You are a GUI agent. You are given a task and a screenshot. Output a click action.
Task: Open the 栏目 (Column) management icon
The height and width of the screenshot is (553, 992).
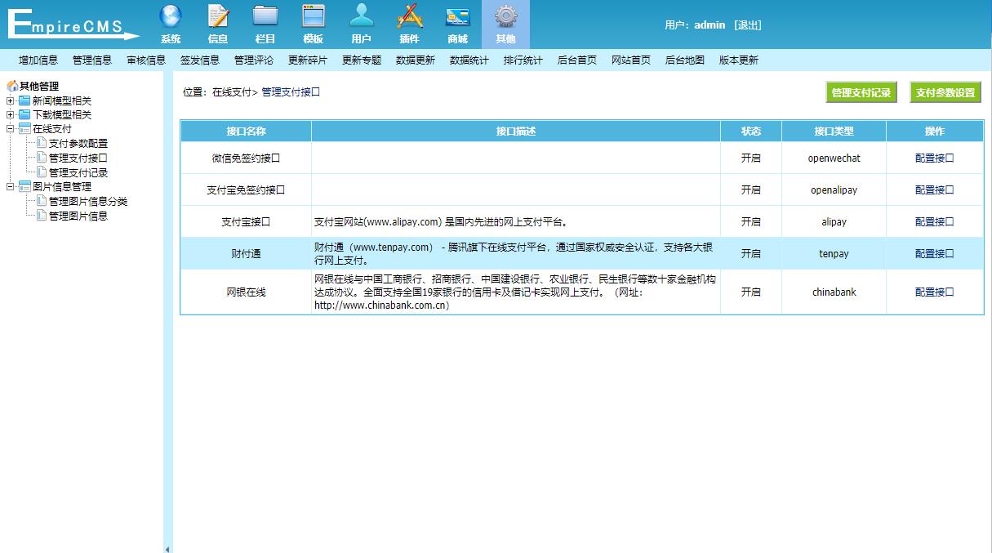tap(265, 23)
